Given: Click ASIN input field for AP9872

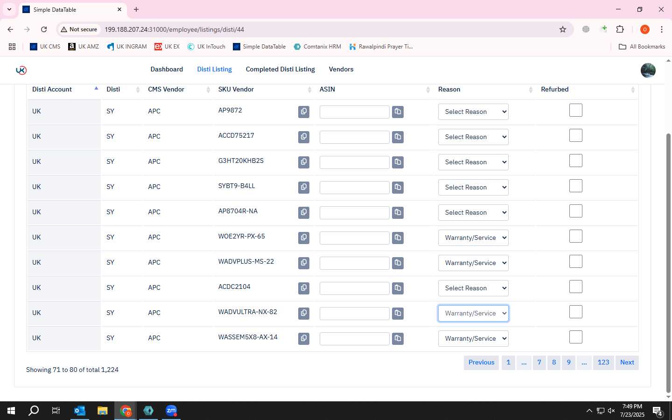Looking at the screenshot, I should (354, 112).
